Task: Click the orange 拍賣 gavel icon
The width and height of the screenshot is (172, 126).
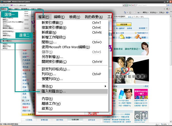Action: [138, 37]
